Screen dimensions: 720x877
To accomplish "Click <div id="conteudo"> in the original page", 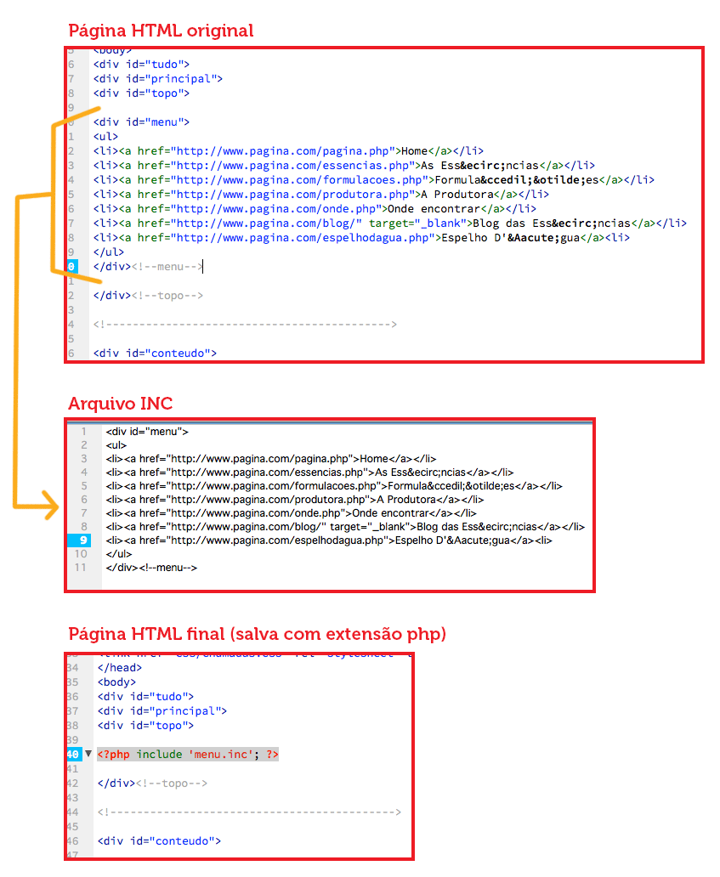I will click(155, 354).
